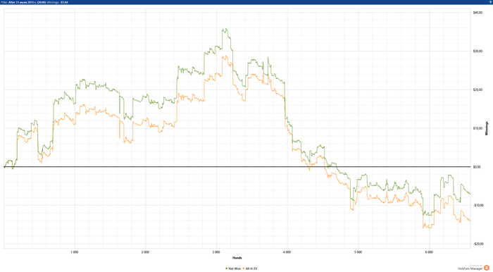Image resolution: width=493 pixels, height=272 pixels.
Task: Click the Filter text in header bar
Action: point(23,2)
